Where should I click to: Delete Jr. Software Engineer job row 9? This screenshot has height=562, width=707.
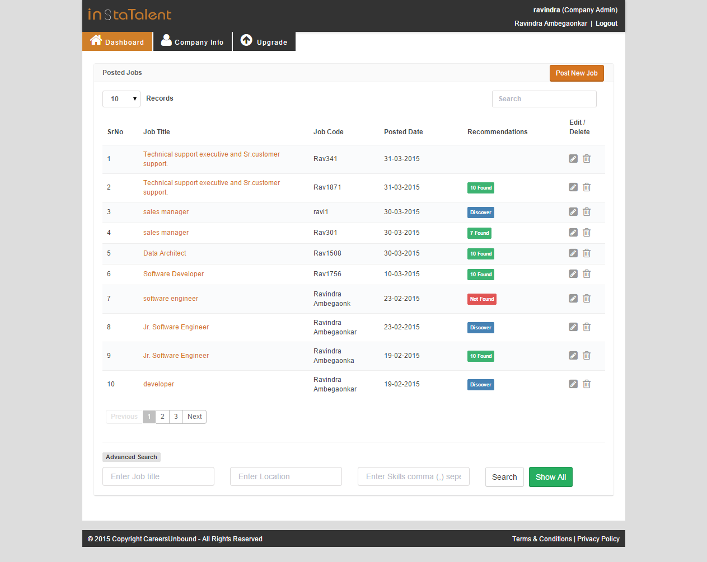(587, 356)
